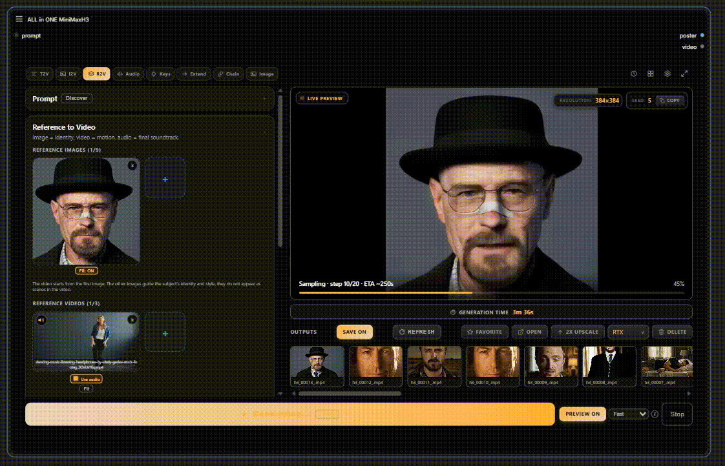Click the Discover button next to Prompt
Viewport: 725px width, 466px height.
pyautogui.click(x=77, y=98)
